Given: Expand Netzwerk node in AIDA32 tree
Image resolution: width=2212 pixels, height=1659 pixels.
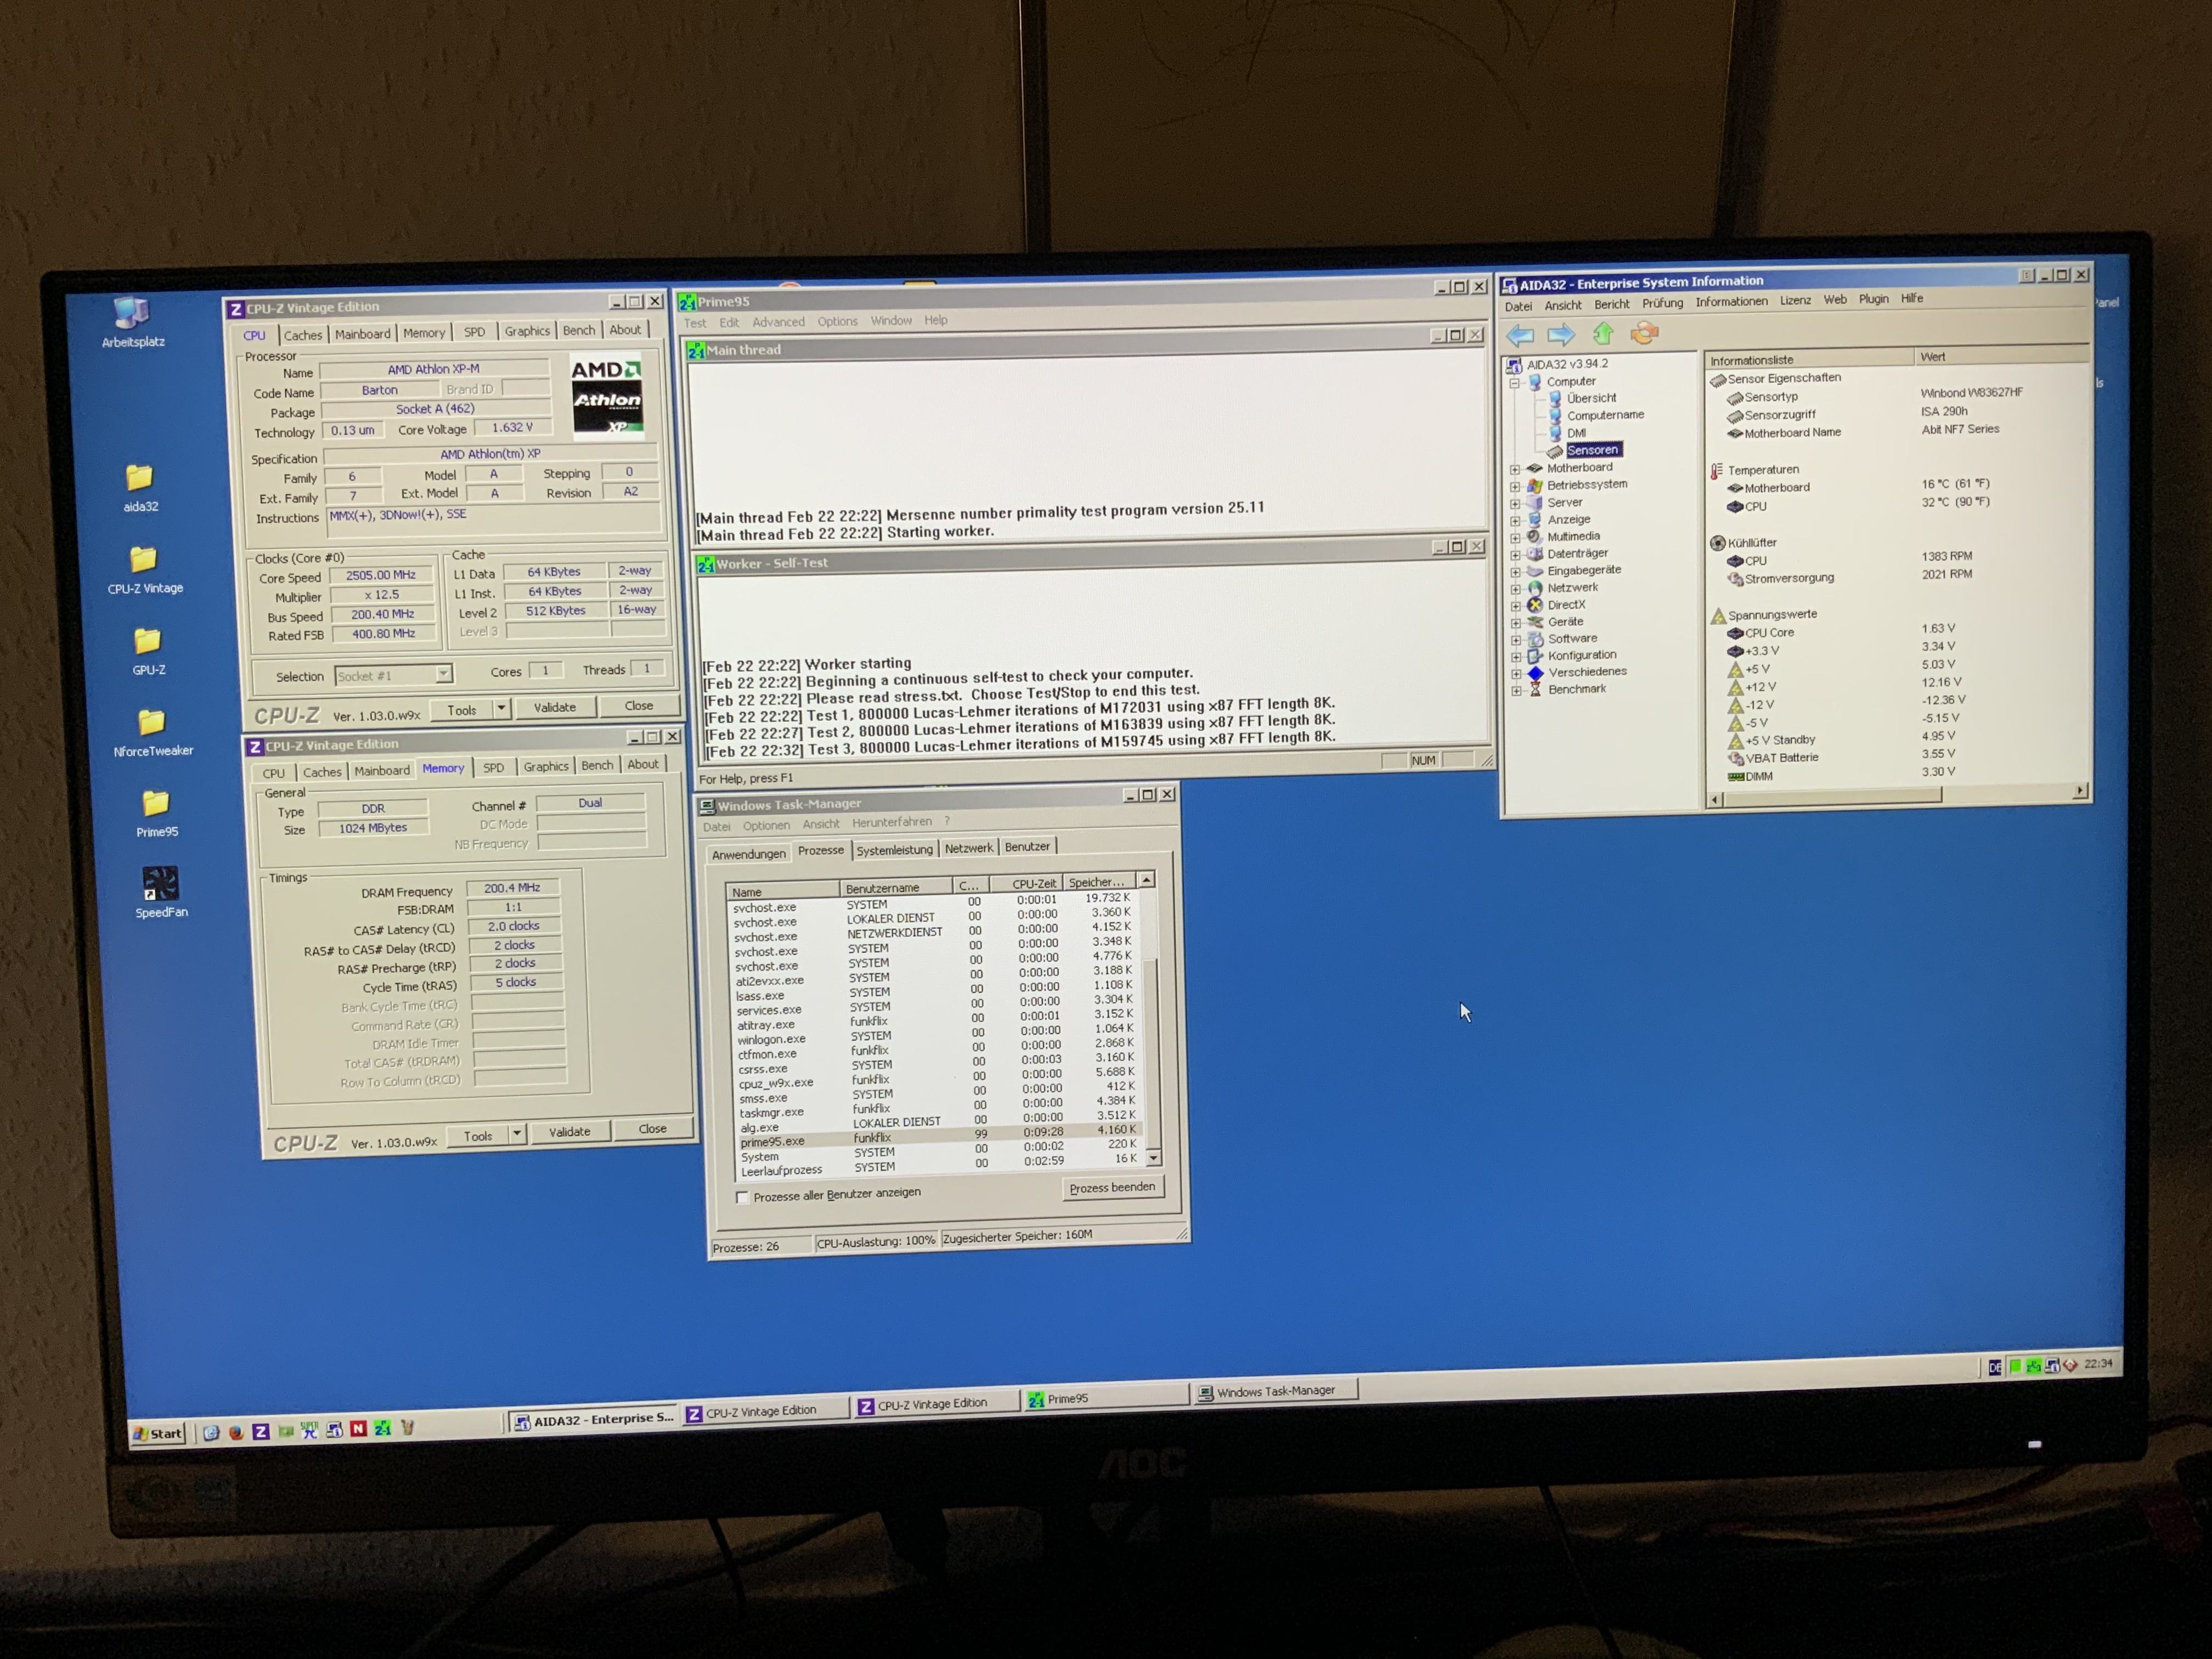Looking at the screenshot, I should (x=1516, y=589).
